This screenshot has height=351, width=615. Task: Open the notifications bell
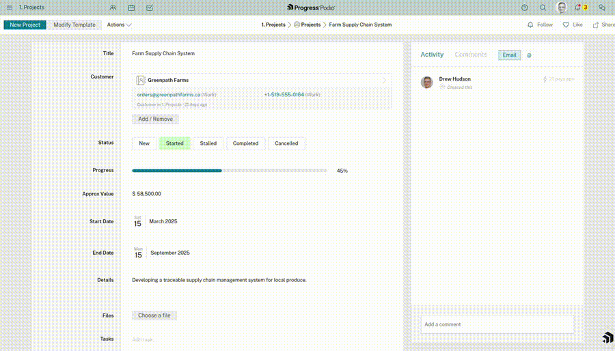[x=578, y=8]
